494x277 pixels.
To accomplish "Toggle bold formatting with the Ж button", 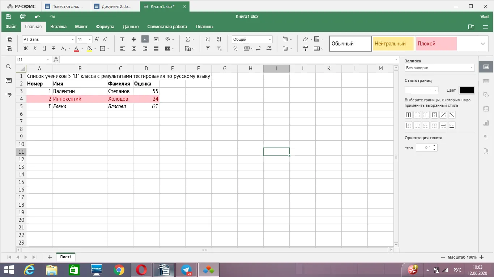I will [x=25, y=49].
